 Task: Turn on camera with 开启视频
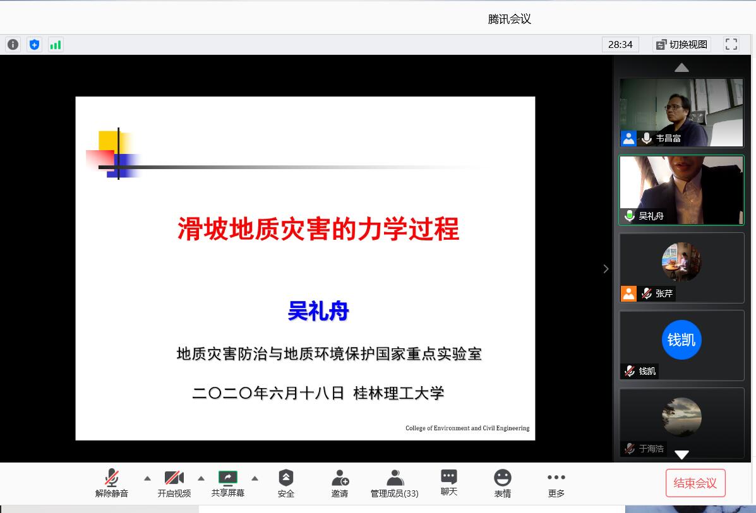[174, 483]
